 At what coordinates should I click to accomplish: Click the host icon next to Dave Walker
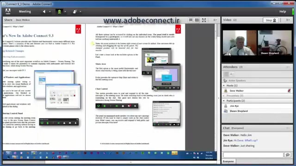226,91
